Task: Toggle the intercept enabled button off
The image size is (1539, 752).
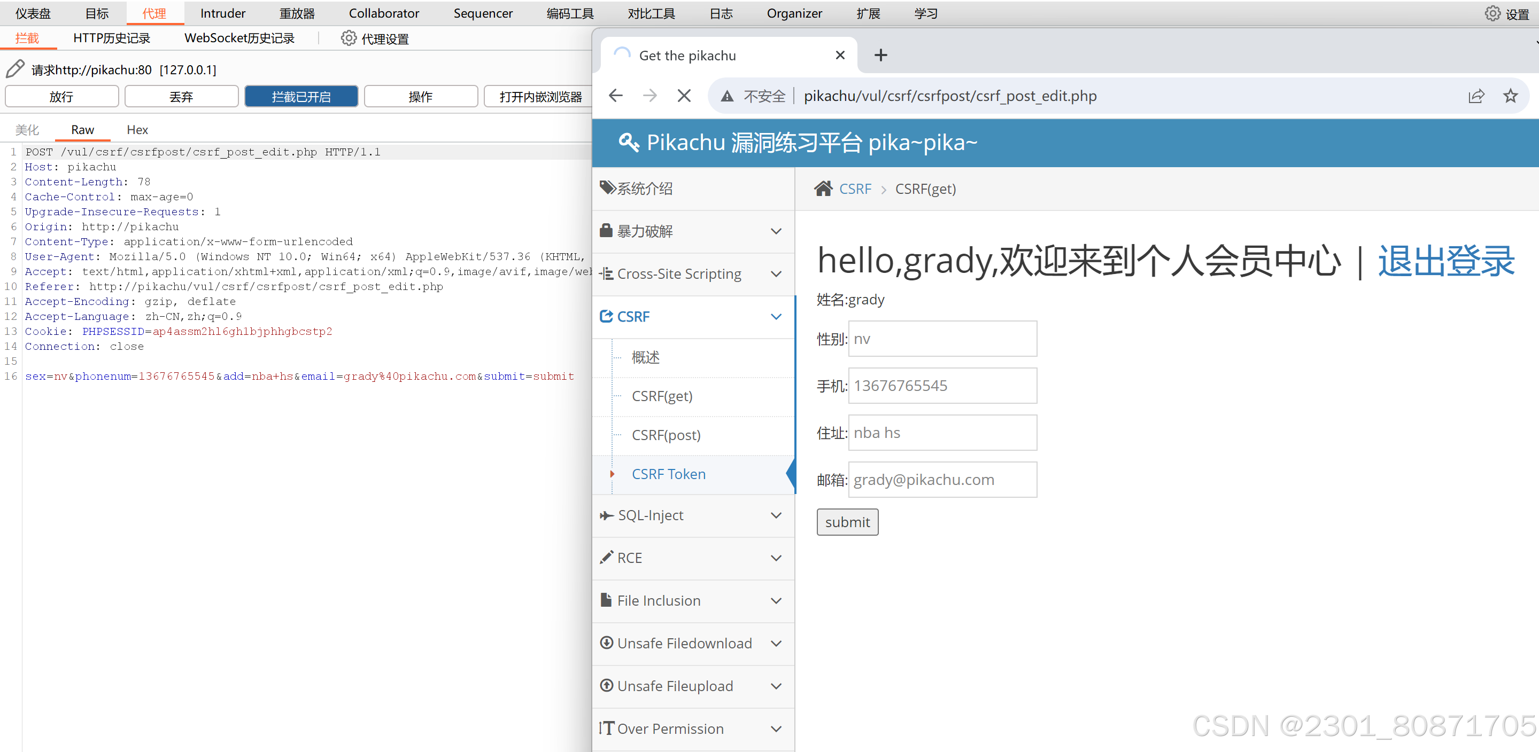Action: point(301,97)
